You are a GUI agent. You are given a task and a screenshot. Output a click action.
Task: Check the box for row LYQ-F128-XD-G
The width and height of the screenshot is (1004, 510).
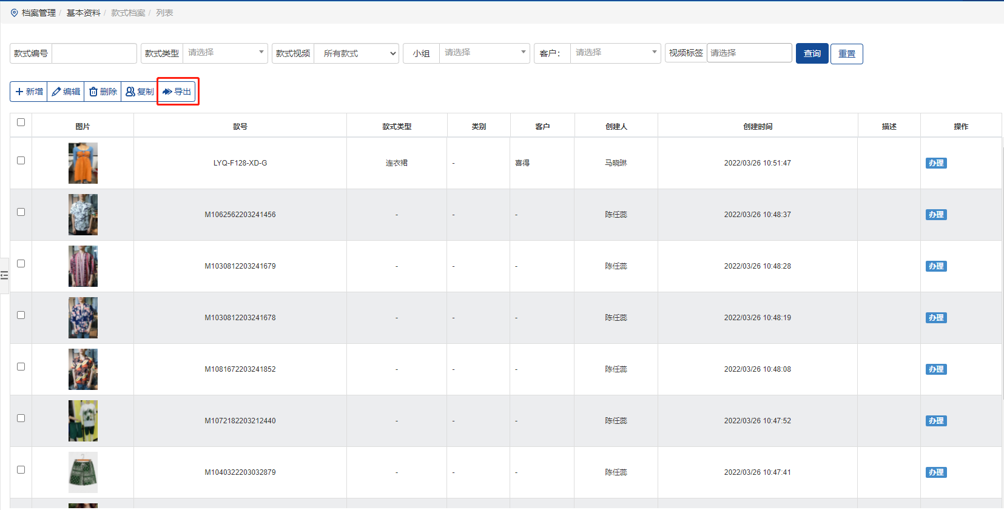tap(21, 161)
